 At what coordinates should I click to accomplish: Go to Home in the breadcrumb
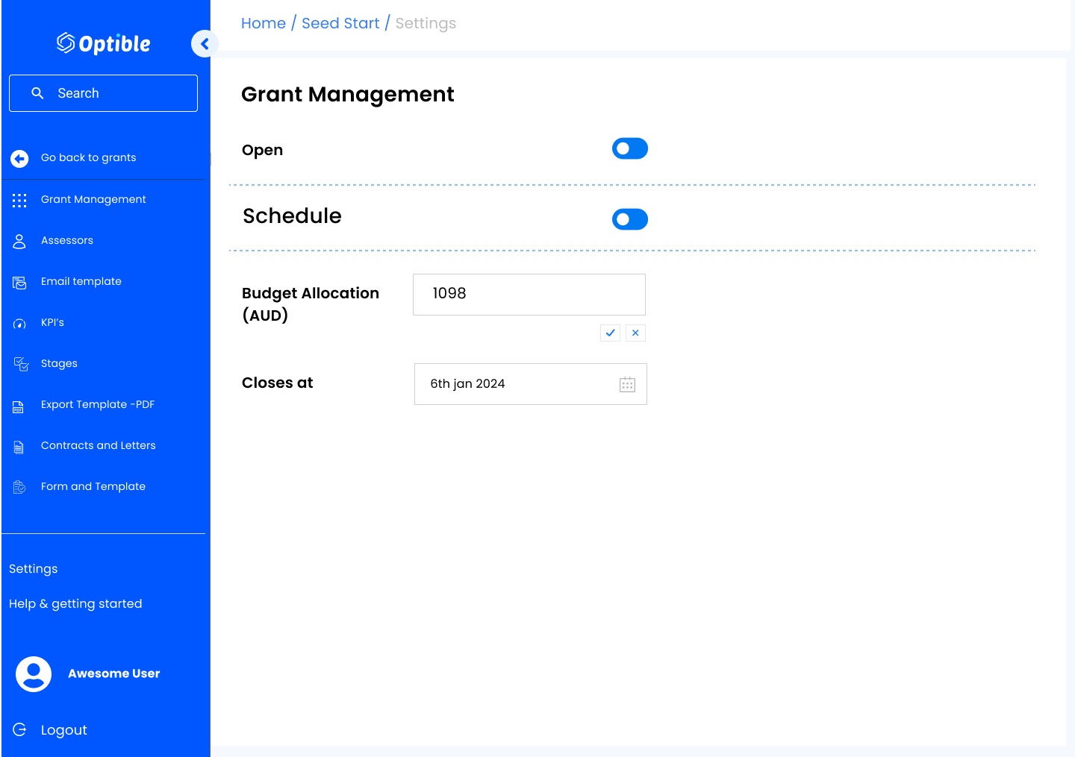[x=263, y=23]
